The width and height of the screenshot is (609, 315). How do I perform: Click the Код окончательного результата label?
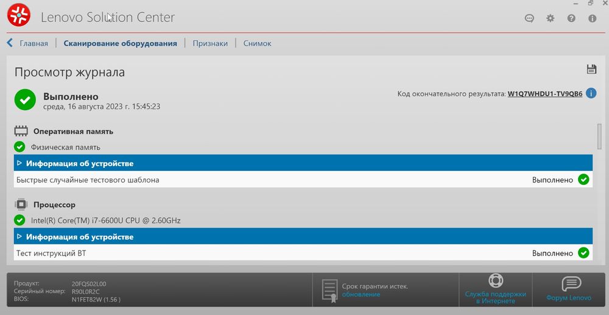[x=451, y=94]
